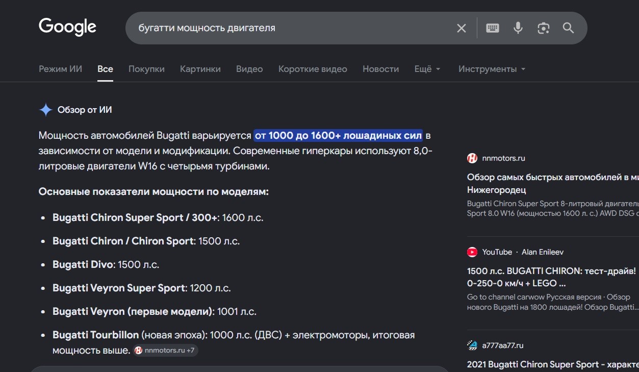The height and width of the screenshot is (372, 639).
Task: Click Bugatti Veyron (первые модели) item
Action: click(155, 311)
